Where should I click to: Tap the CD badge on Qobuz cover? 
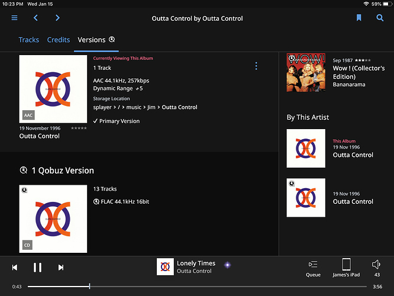coord(27,245)
